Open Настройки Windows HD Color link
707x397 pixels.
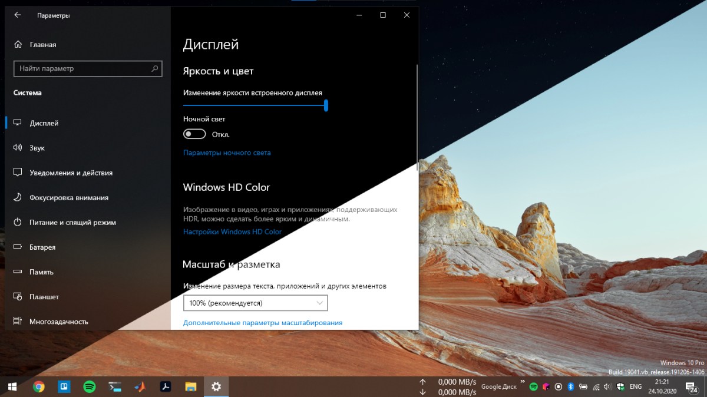pos(233,231)
